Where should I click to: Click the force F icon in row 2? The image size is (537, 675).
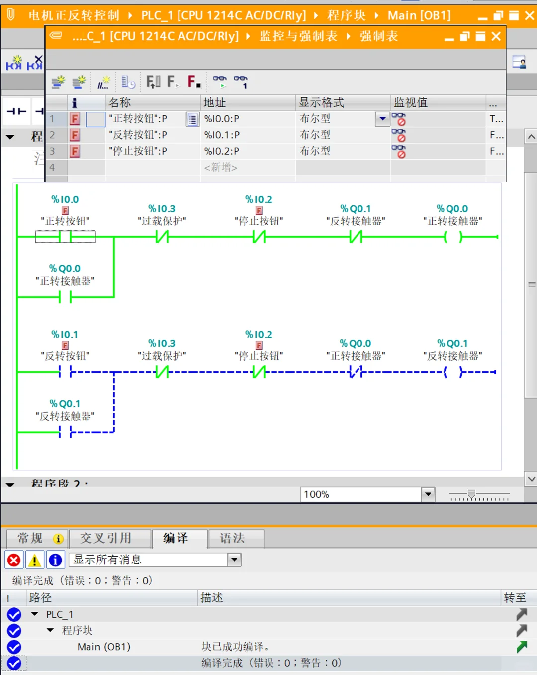point(75,135)
